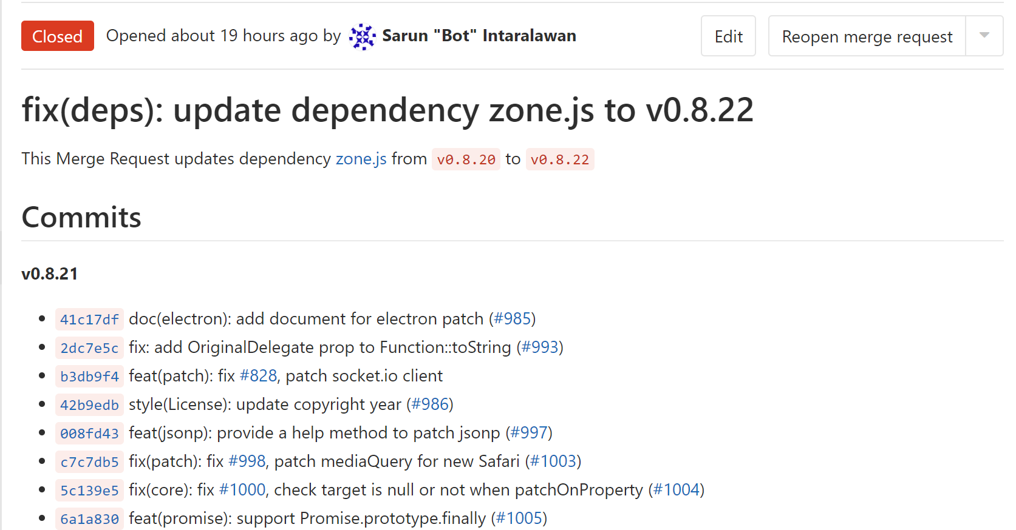Open commit 2dc7e5c

(89, 347)
